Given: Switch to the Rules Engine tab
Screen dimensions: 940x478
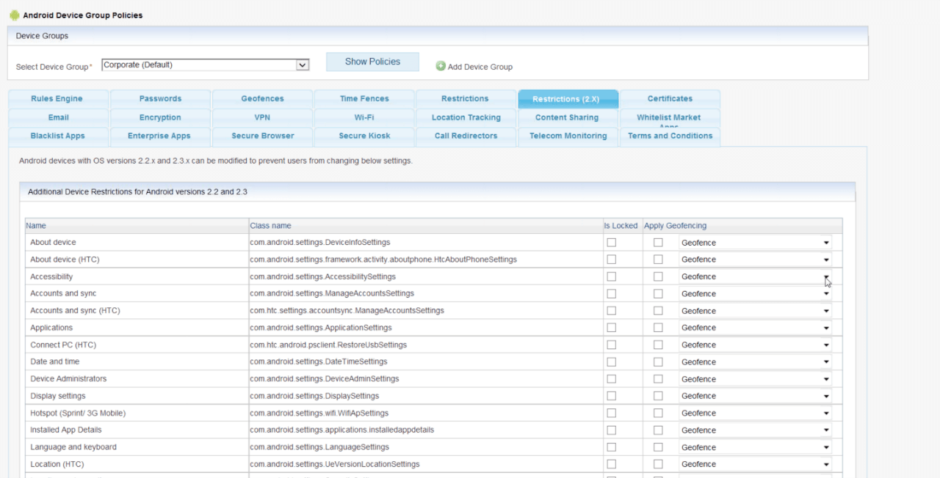Looking at the screenshot, I should pyautogui.click(x=57, y=99).
